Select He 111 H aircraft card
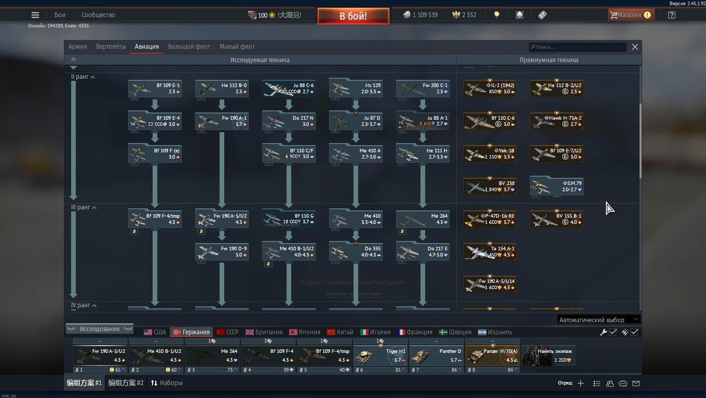Screen dimensions: 706x398 click(x=423, y=154)
